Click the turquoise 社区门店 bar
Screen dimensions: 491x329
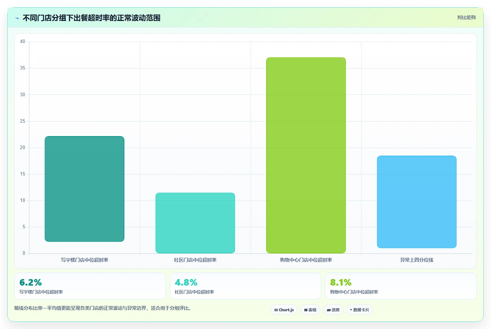(195, 223)
